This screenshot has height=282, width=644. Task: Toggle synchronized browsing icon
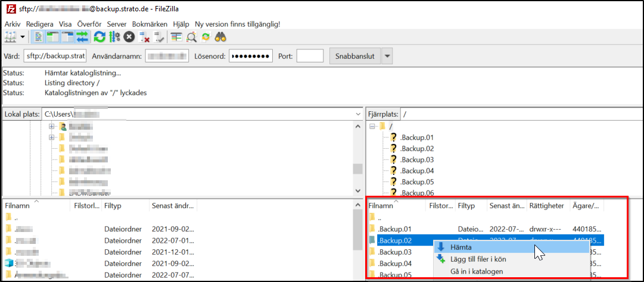[x=206, y=37]
